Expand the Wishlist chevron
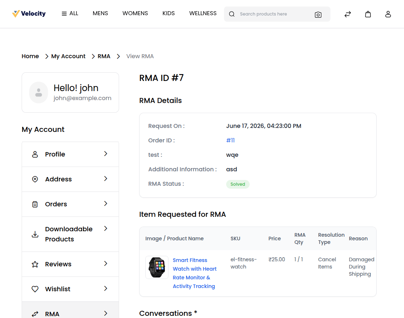The width and height of the screenshot is (404, 318). [106, 289]
